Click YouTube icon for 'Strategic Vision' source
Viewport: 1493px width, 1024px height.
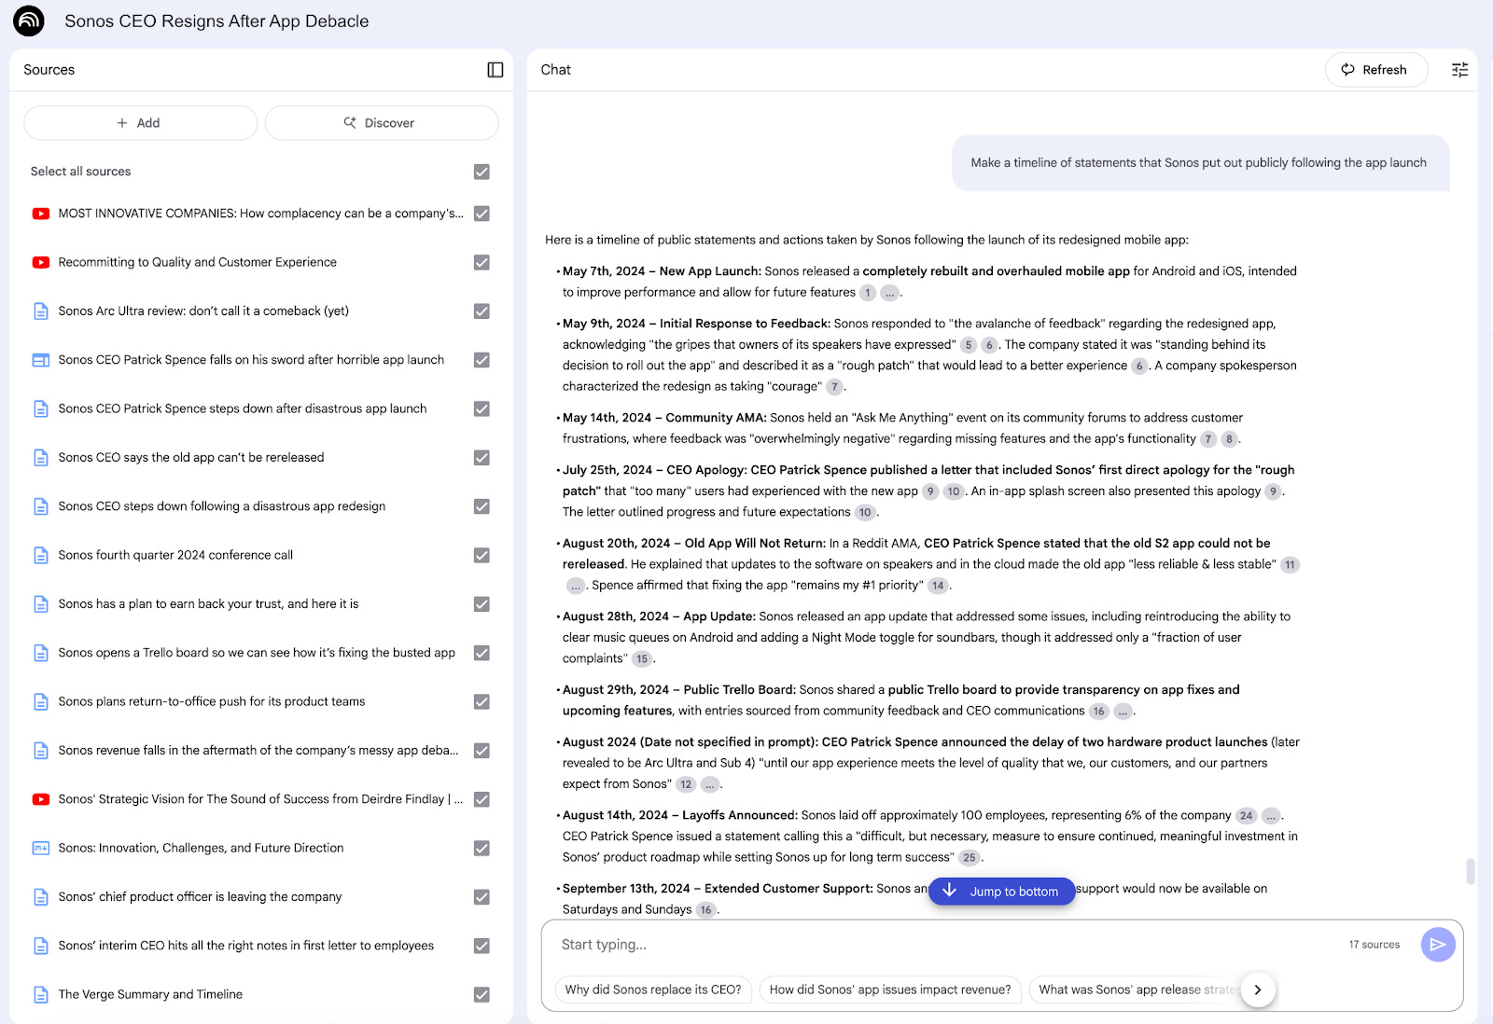pyautogui.click(x=41, y=799)
